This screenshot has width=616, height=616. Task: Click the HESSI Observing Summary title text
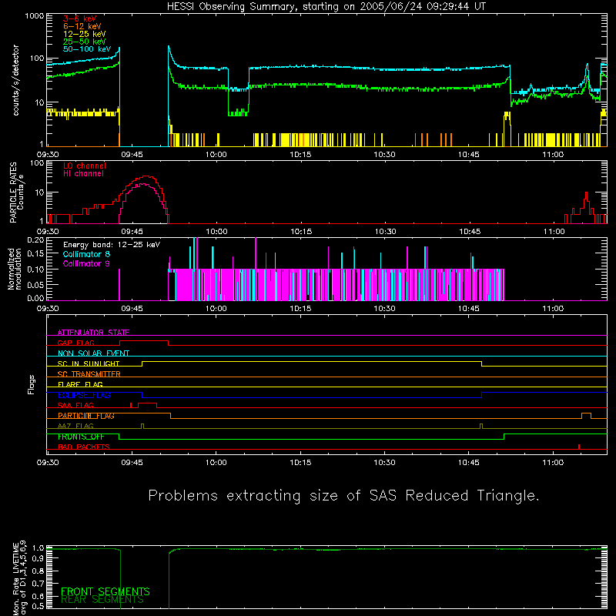coord(326,7)
